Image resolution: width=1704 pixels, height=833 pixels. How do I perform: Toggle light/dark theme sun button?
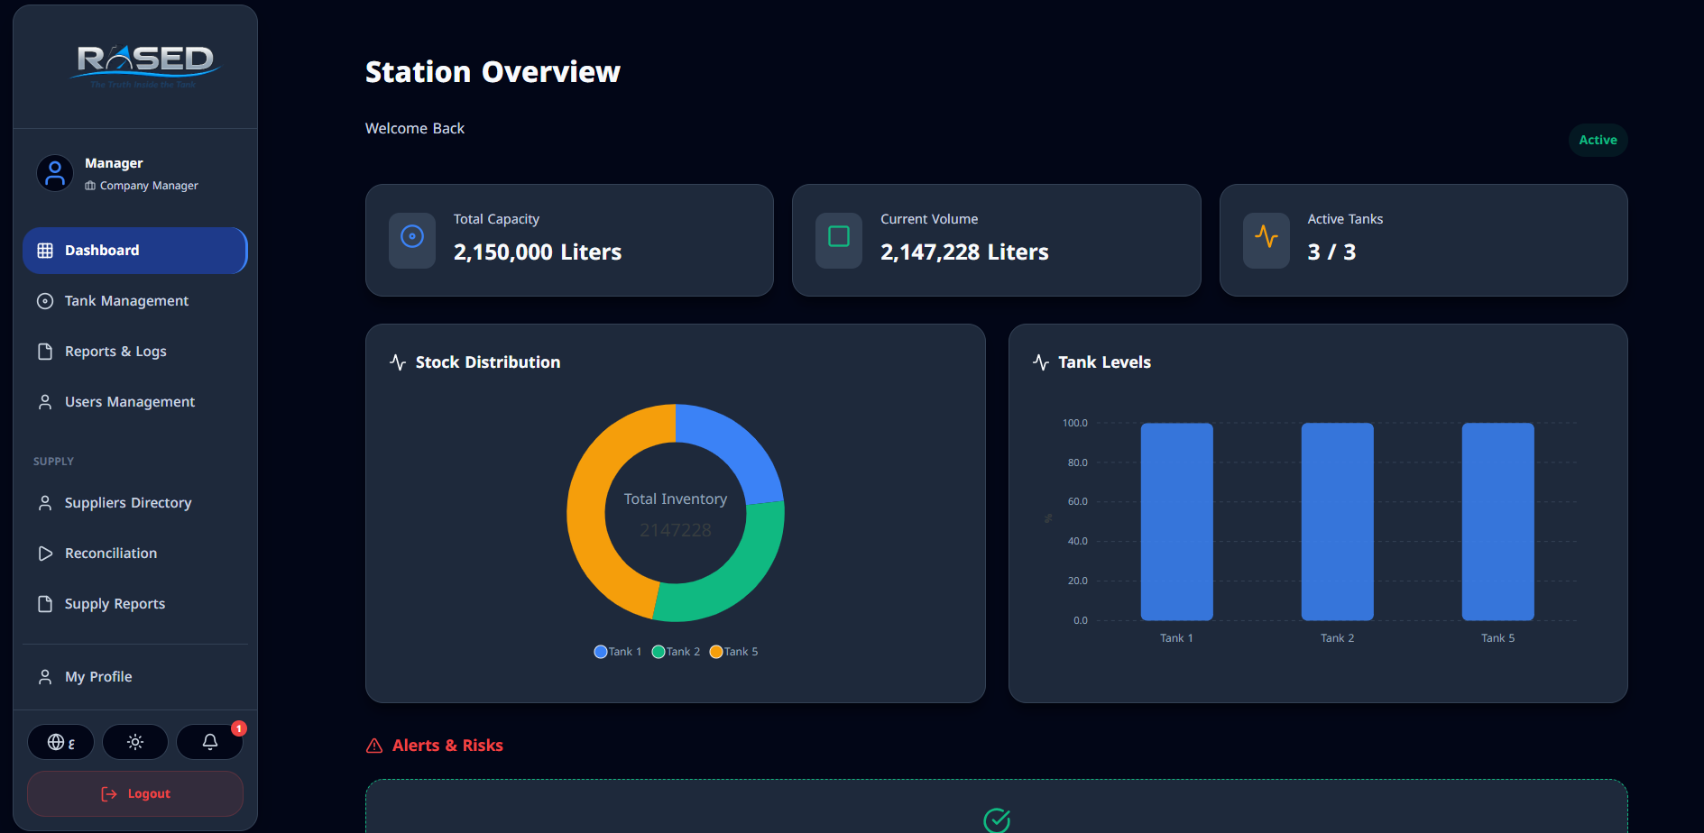pos(135,742)
